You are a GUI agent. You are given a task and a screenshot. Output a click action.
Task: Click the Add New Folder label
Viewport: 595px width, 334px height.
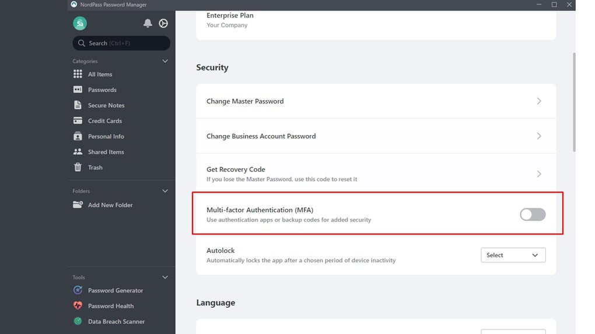pos(110,205)
